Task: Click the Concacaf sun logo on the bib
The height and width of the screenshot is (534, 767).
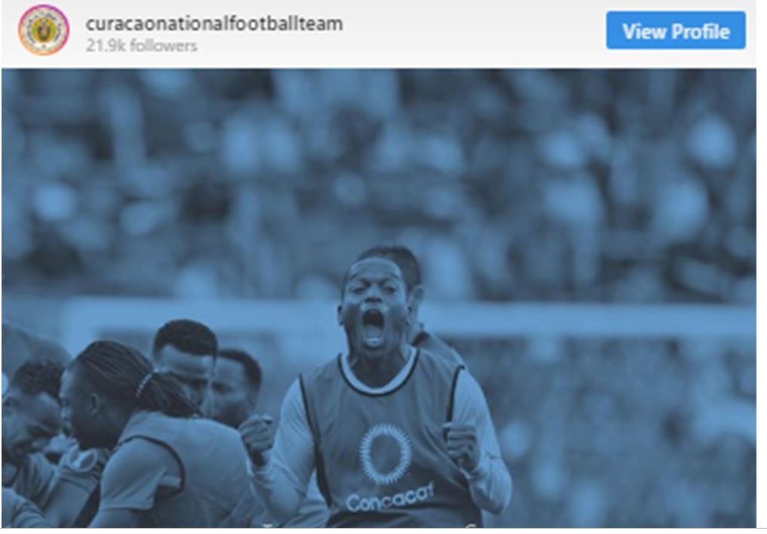Action: [x=385, y=454]
